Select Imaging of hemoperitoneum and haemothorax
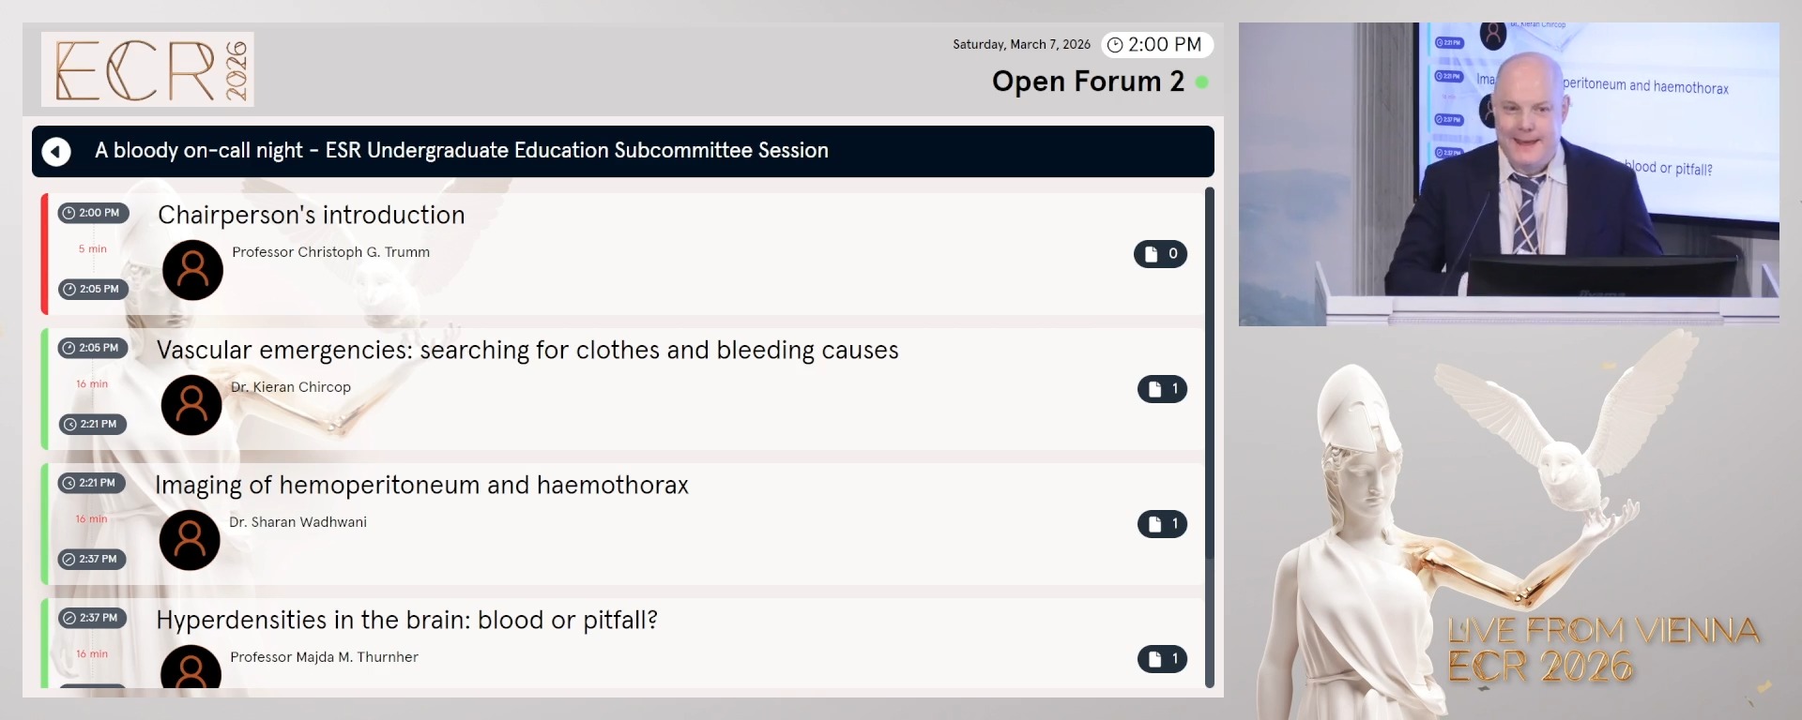 (x=421, y=485)
